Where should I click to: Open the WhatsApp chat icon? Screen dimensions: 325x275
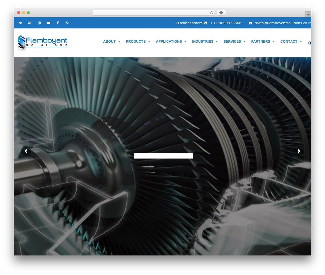tap(67, 23)
